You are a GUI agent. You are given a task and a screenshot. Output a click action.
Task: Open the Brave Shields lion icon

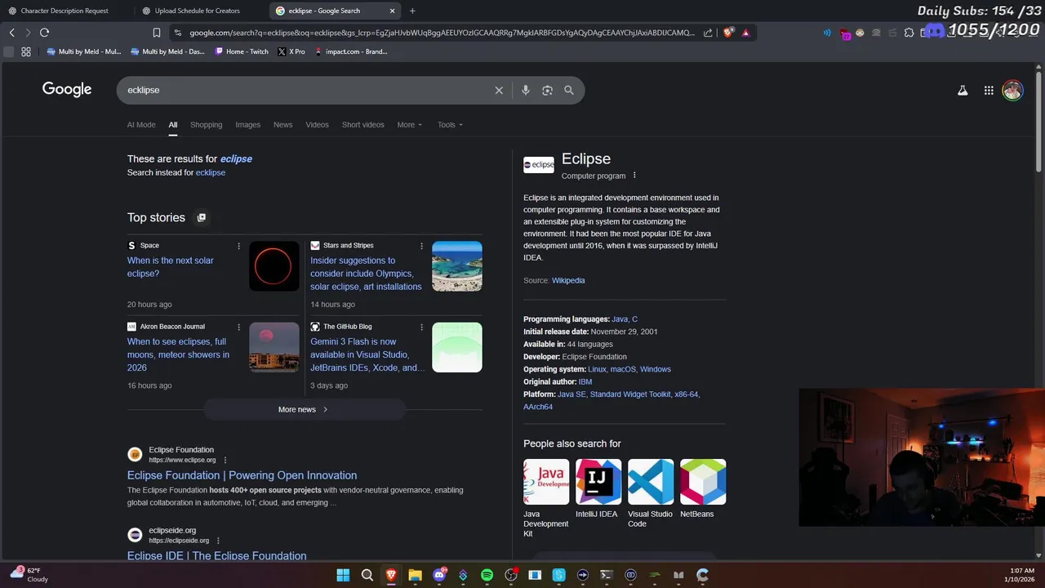tap(728, 33)
